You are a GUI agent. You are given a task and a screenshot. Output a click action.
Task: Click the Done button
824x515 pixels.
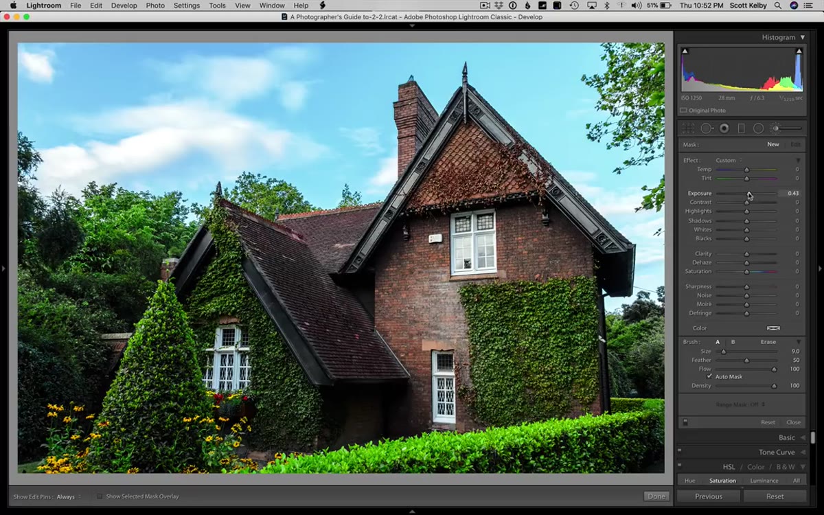coord(656,496)
